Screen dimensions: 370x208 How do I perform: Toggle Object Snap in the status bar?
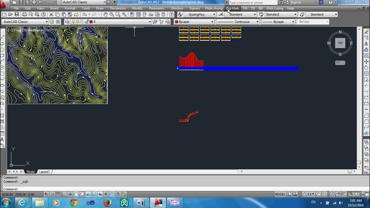pyautogui.click(x=76, y=194)
